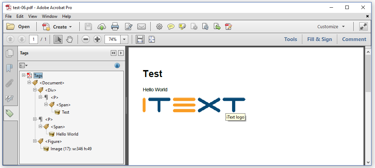Zoom in with plus button

click(97, 39)
